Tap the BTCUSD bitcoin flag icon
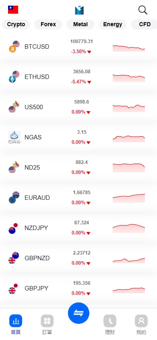Image resolution: width=157 pixels, height=340 pixels. pos(14,47)
